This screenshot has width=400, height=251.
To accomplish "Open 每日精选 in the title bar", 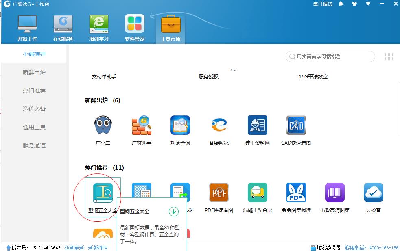I will 323,4.
